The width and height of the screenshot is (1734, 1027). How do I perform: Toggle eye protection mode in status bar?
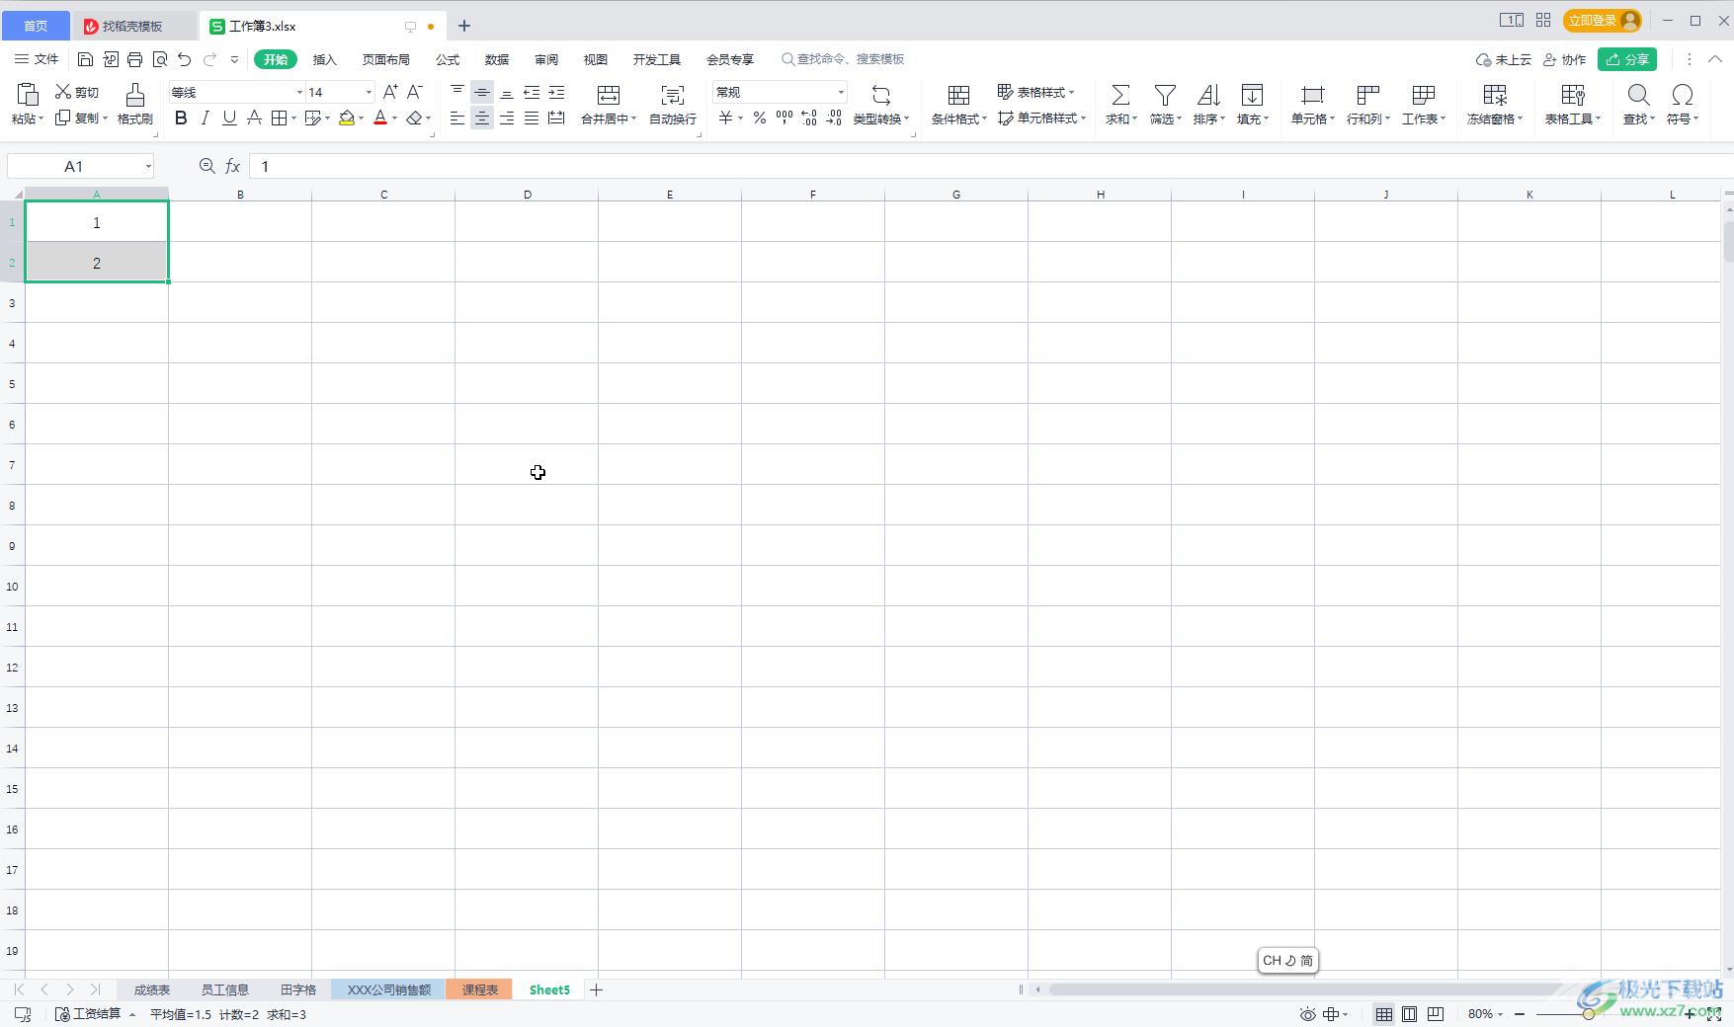coord(1307,1014)
